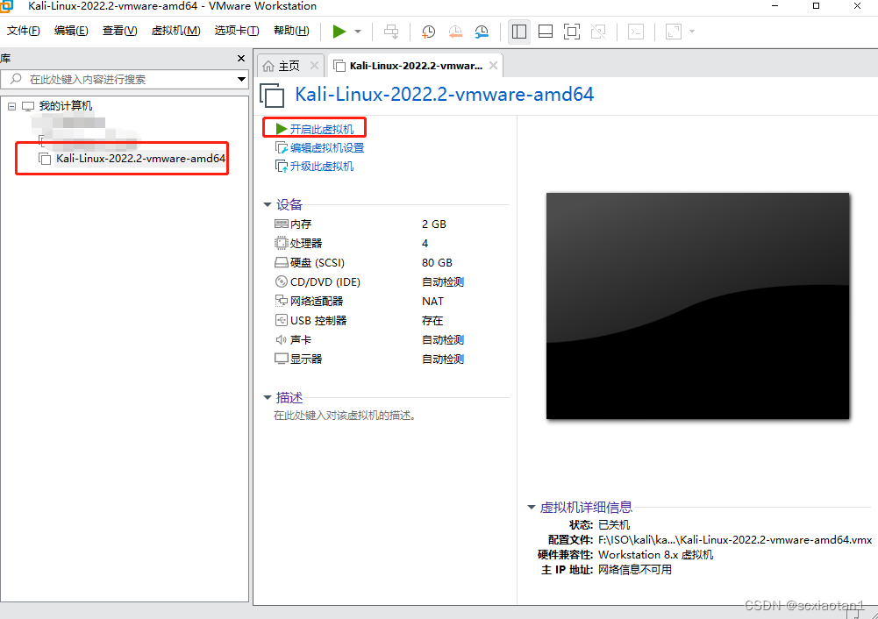Click 编辑虚拟机设置 link
This screenshot has width=878, height=619.
click(x=327, y=148)
